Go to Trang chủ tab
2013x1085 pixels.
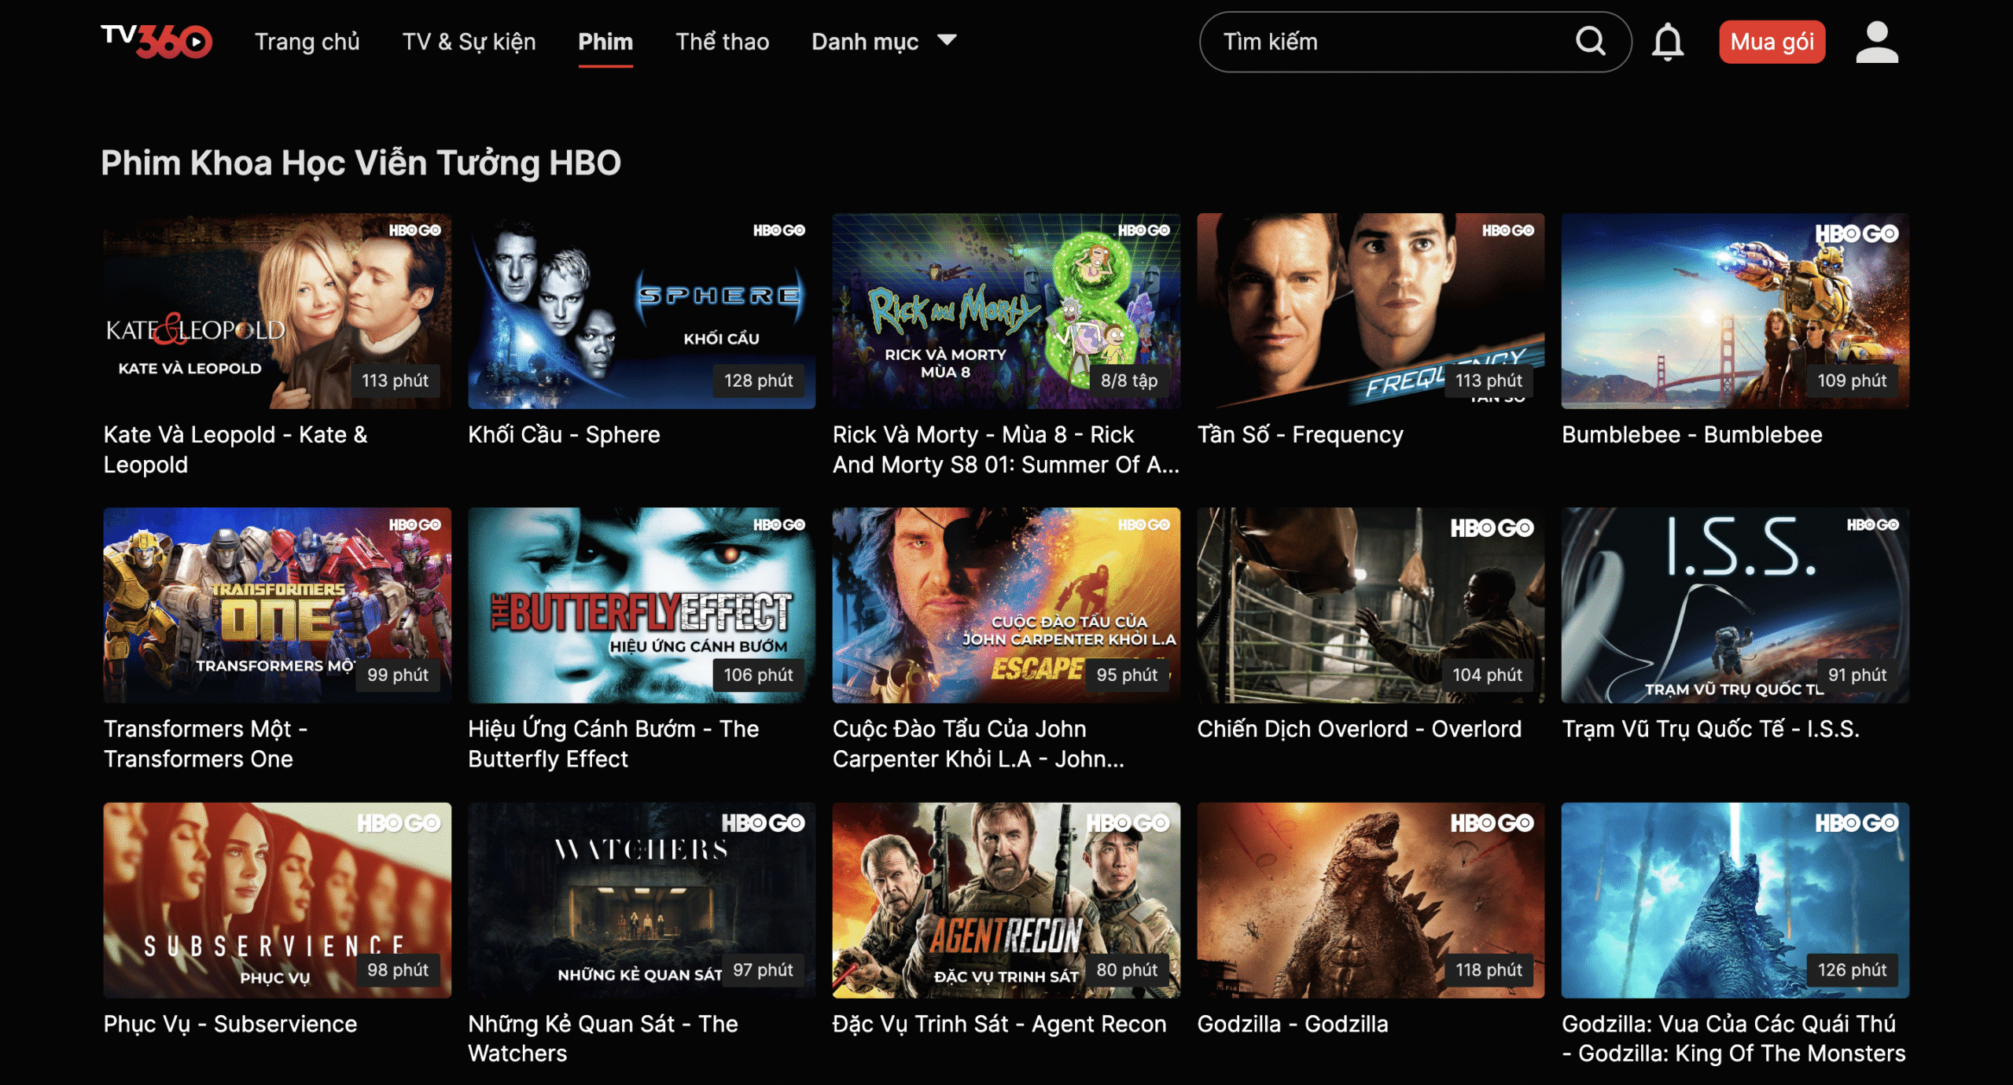pyautogui.click(x=307, y=42)
